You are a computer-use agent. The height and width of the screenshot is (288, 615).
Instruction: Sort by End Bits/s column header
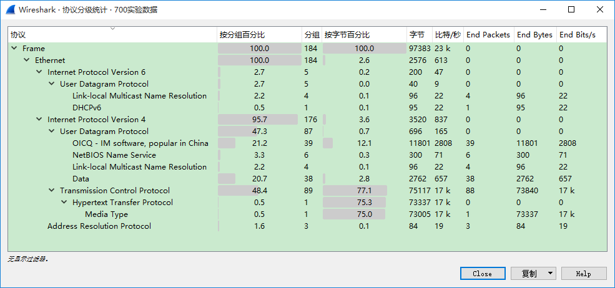(x=582, y=34)
